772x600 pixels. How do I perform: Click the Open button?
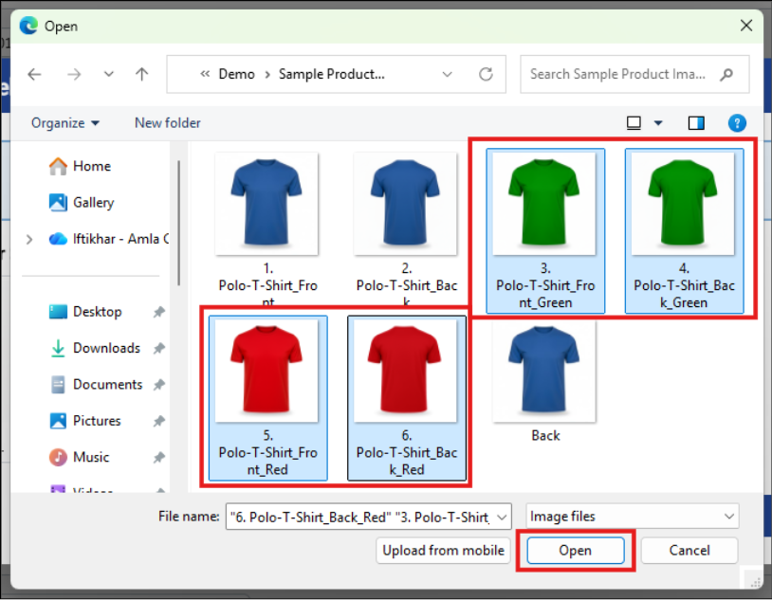[575, 551]
